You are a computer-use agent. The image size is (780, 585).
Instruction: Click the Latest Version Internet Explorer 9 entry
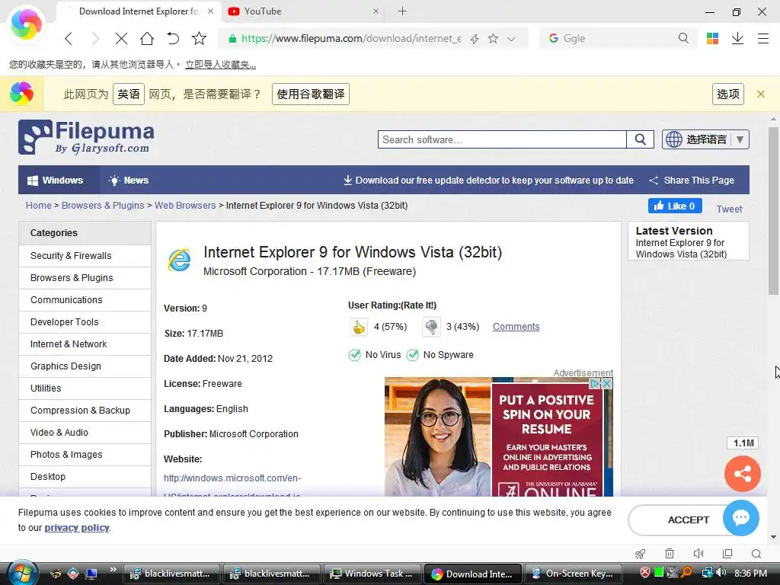(x=681, y=248)
